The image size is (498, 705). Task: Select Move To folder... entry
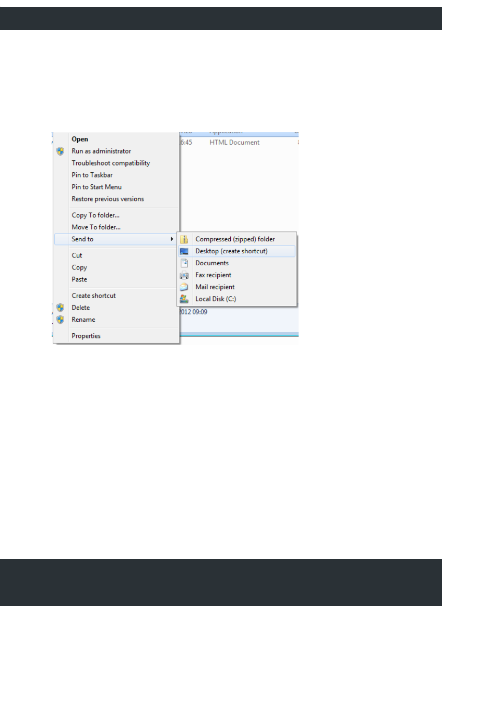click(x=116, y=228)
